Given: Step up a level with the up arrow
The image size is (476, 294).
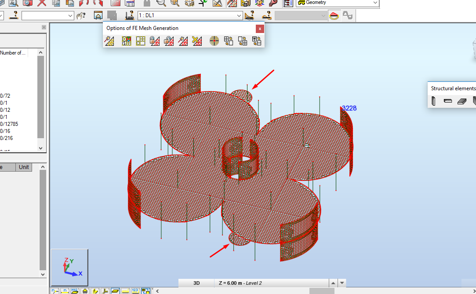Looking at the screenshot, I should pyautogui.click(x=334, y=283).
